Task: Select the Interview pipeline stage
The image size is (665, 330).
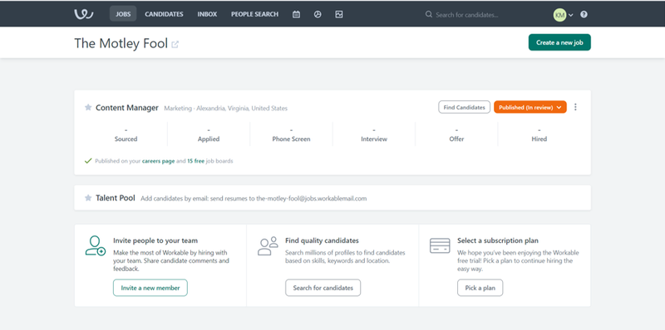Action: pyautogui.click(x=374, y=134)
